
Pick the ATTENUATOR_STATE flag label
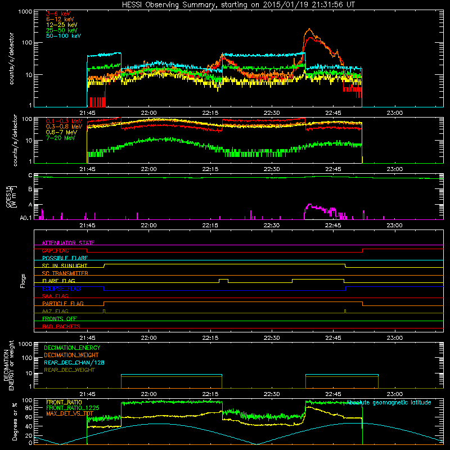(x=68, y=243)
